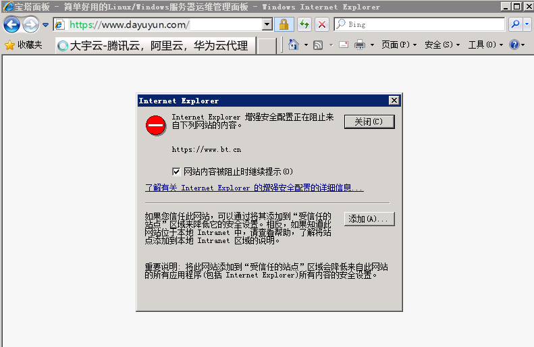
Task: Open the Favorites star button
Action: pyautogui.click(x=23, y=45)
